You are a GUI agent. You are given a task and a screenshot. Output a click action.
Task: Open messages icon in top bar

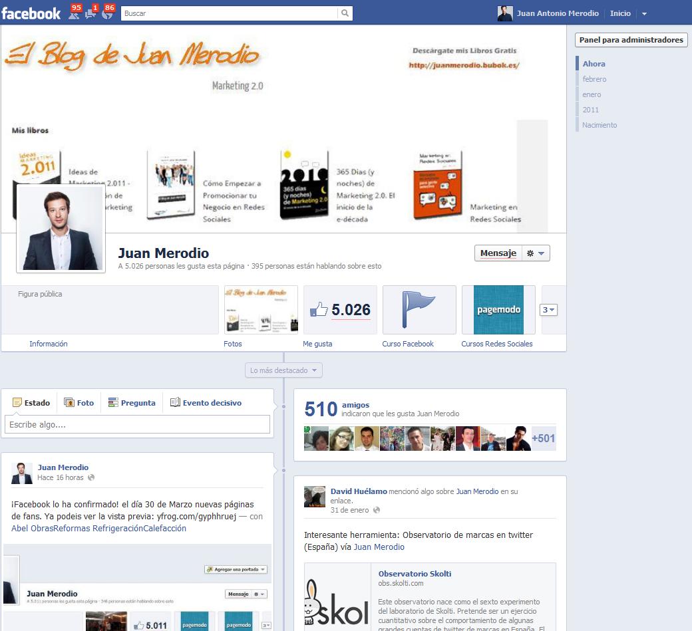90,13
